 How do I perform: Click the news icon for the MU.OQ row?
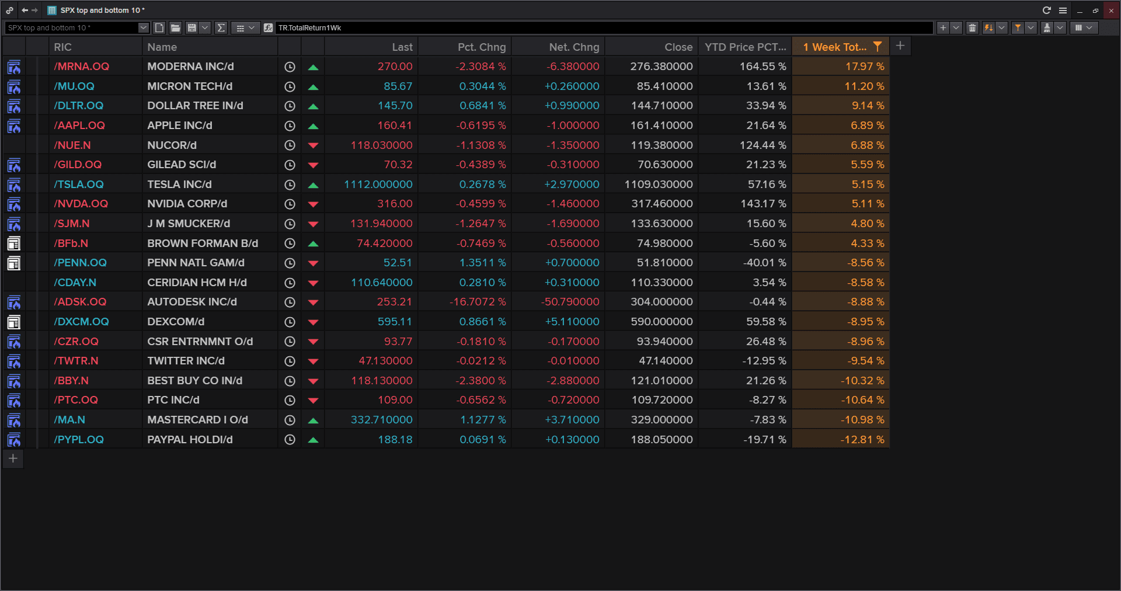(x=13, y=87)
